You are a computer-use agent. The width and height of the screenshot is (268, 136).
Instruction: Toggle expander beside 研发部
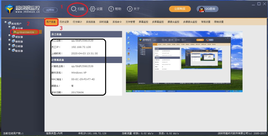[9, 35]
